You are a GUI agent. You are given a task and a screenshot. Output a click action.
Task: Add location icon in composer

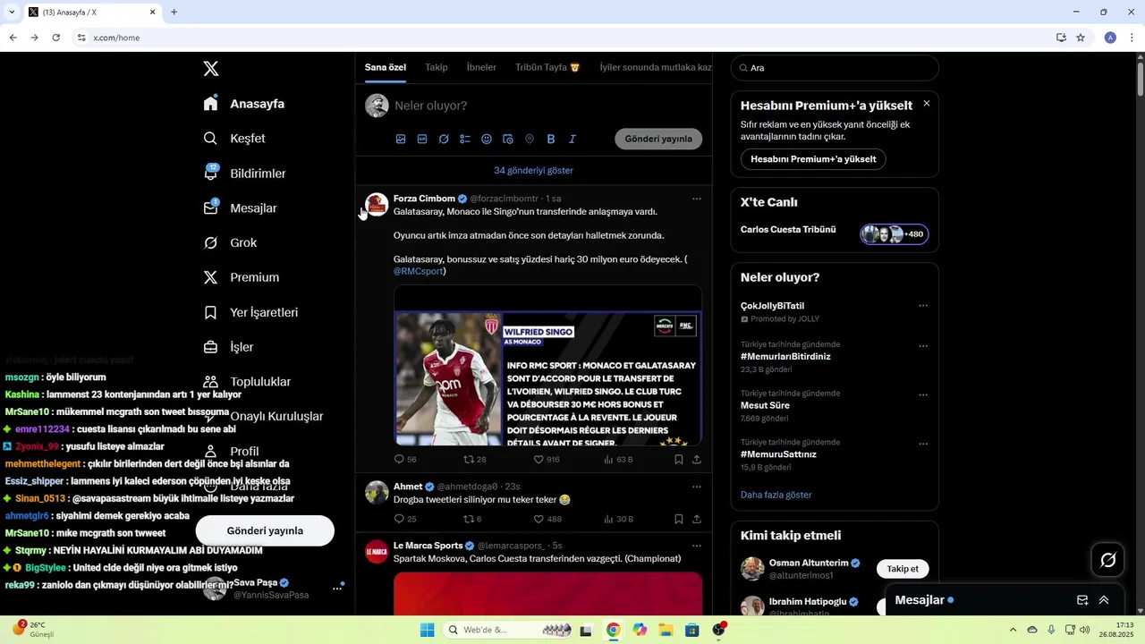coord(530,139)
